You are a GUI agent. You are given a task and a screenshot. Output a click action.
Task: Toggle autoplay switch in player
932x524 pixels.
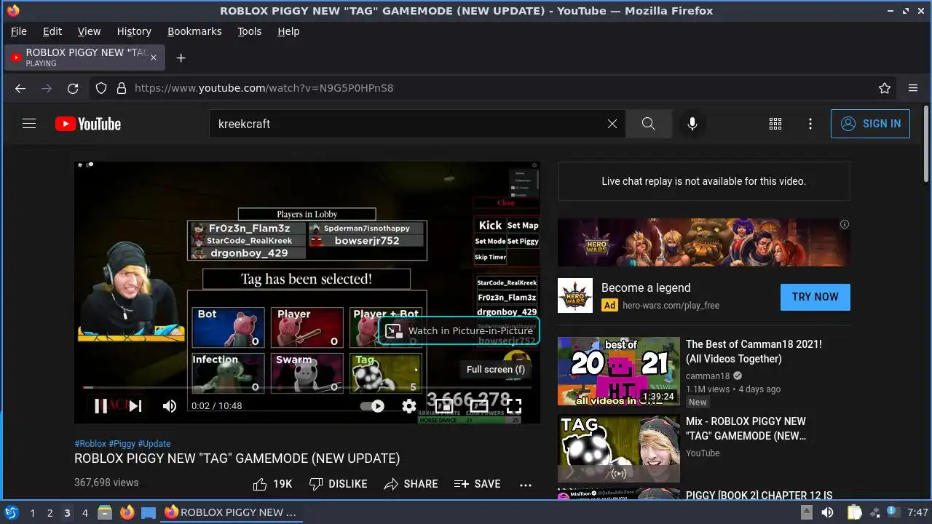coord(373,406)
